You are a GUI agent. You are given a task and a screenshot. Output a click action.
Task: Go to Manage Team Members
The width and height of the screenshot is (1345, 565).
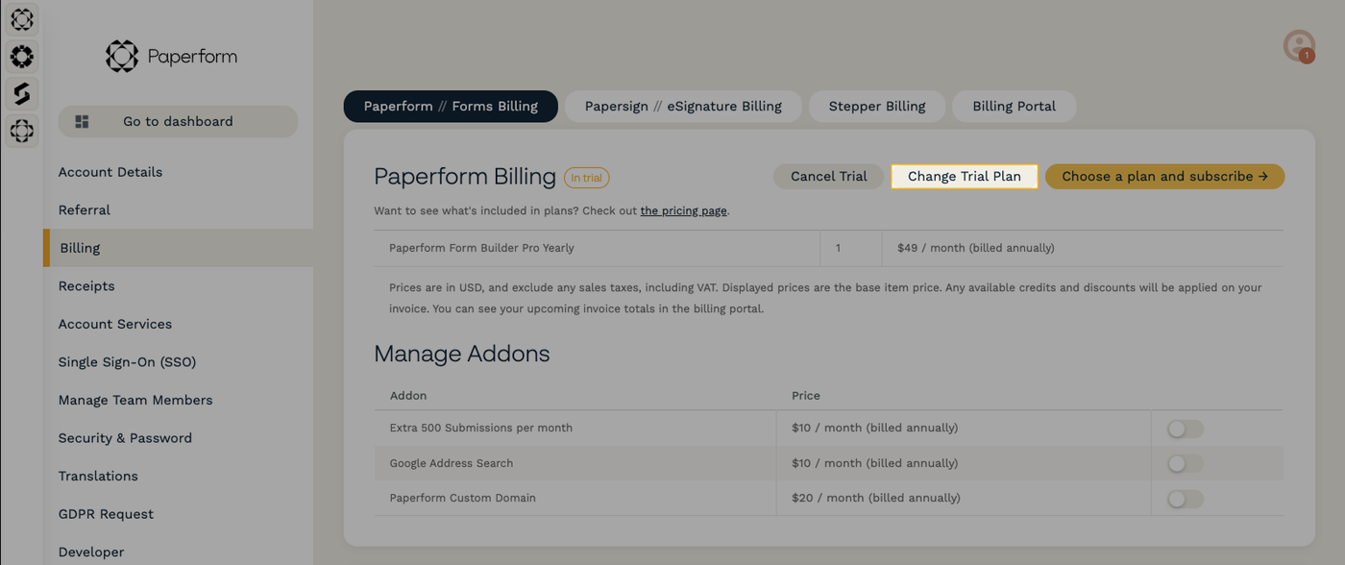(x=135, y=400)
